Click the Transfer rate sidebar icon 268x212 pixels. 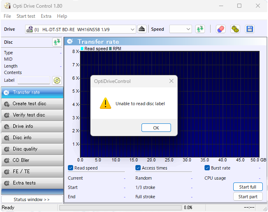click(7, 93)
